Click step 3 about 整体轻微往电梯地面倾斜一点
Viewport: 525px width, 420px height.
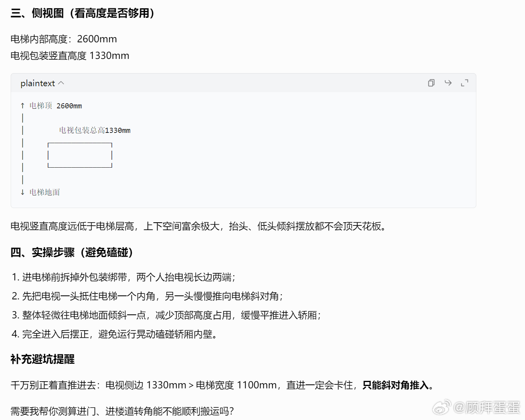pos(166,315)
